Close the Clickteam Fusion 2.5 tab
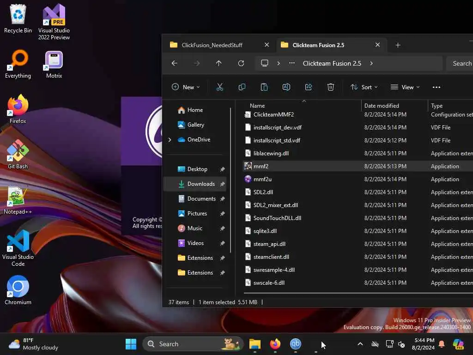Viewport: 473px width, 355px height. click(x=377, y=45)
